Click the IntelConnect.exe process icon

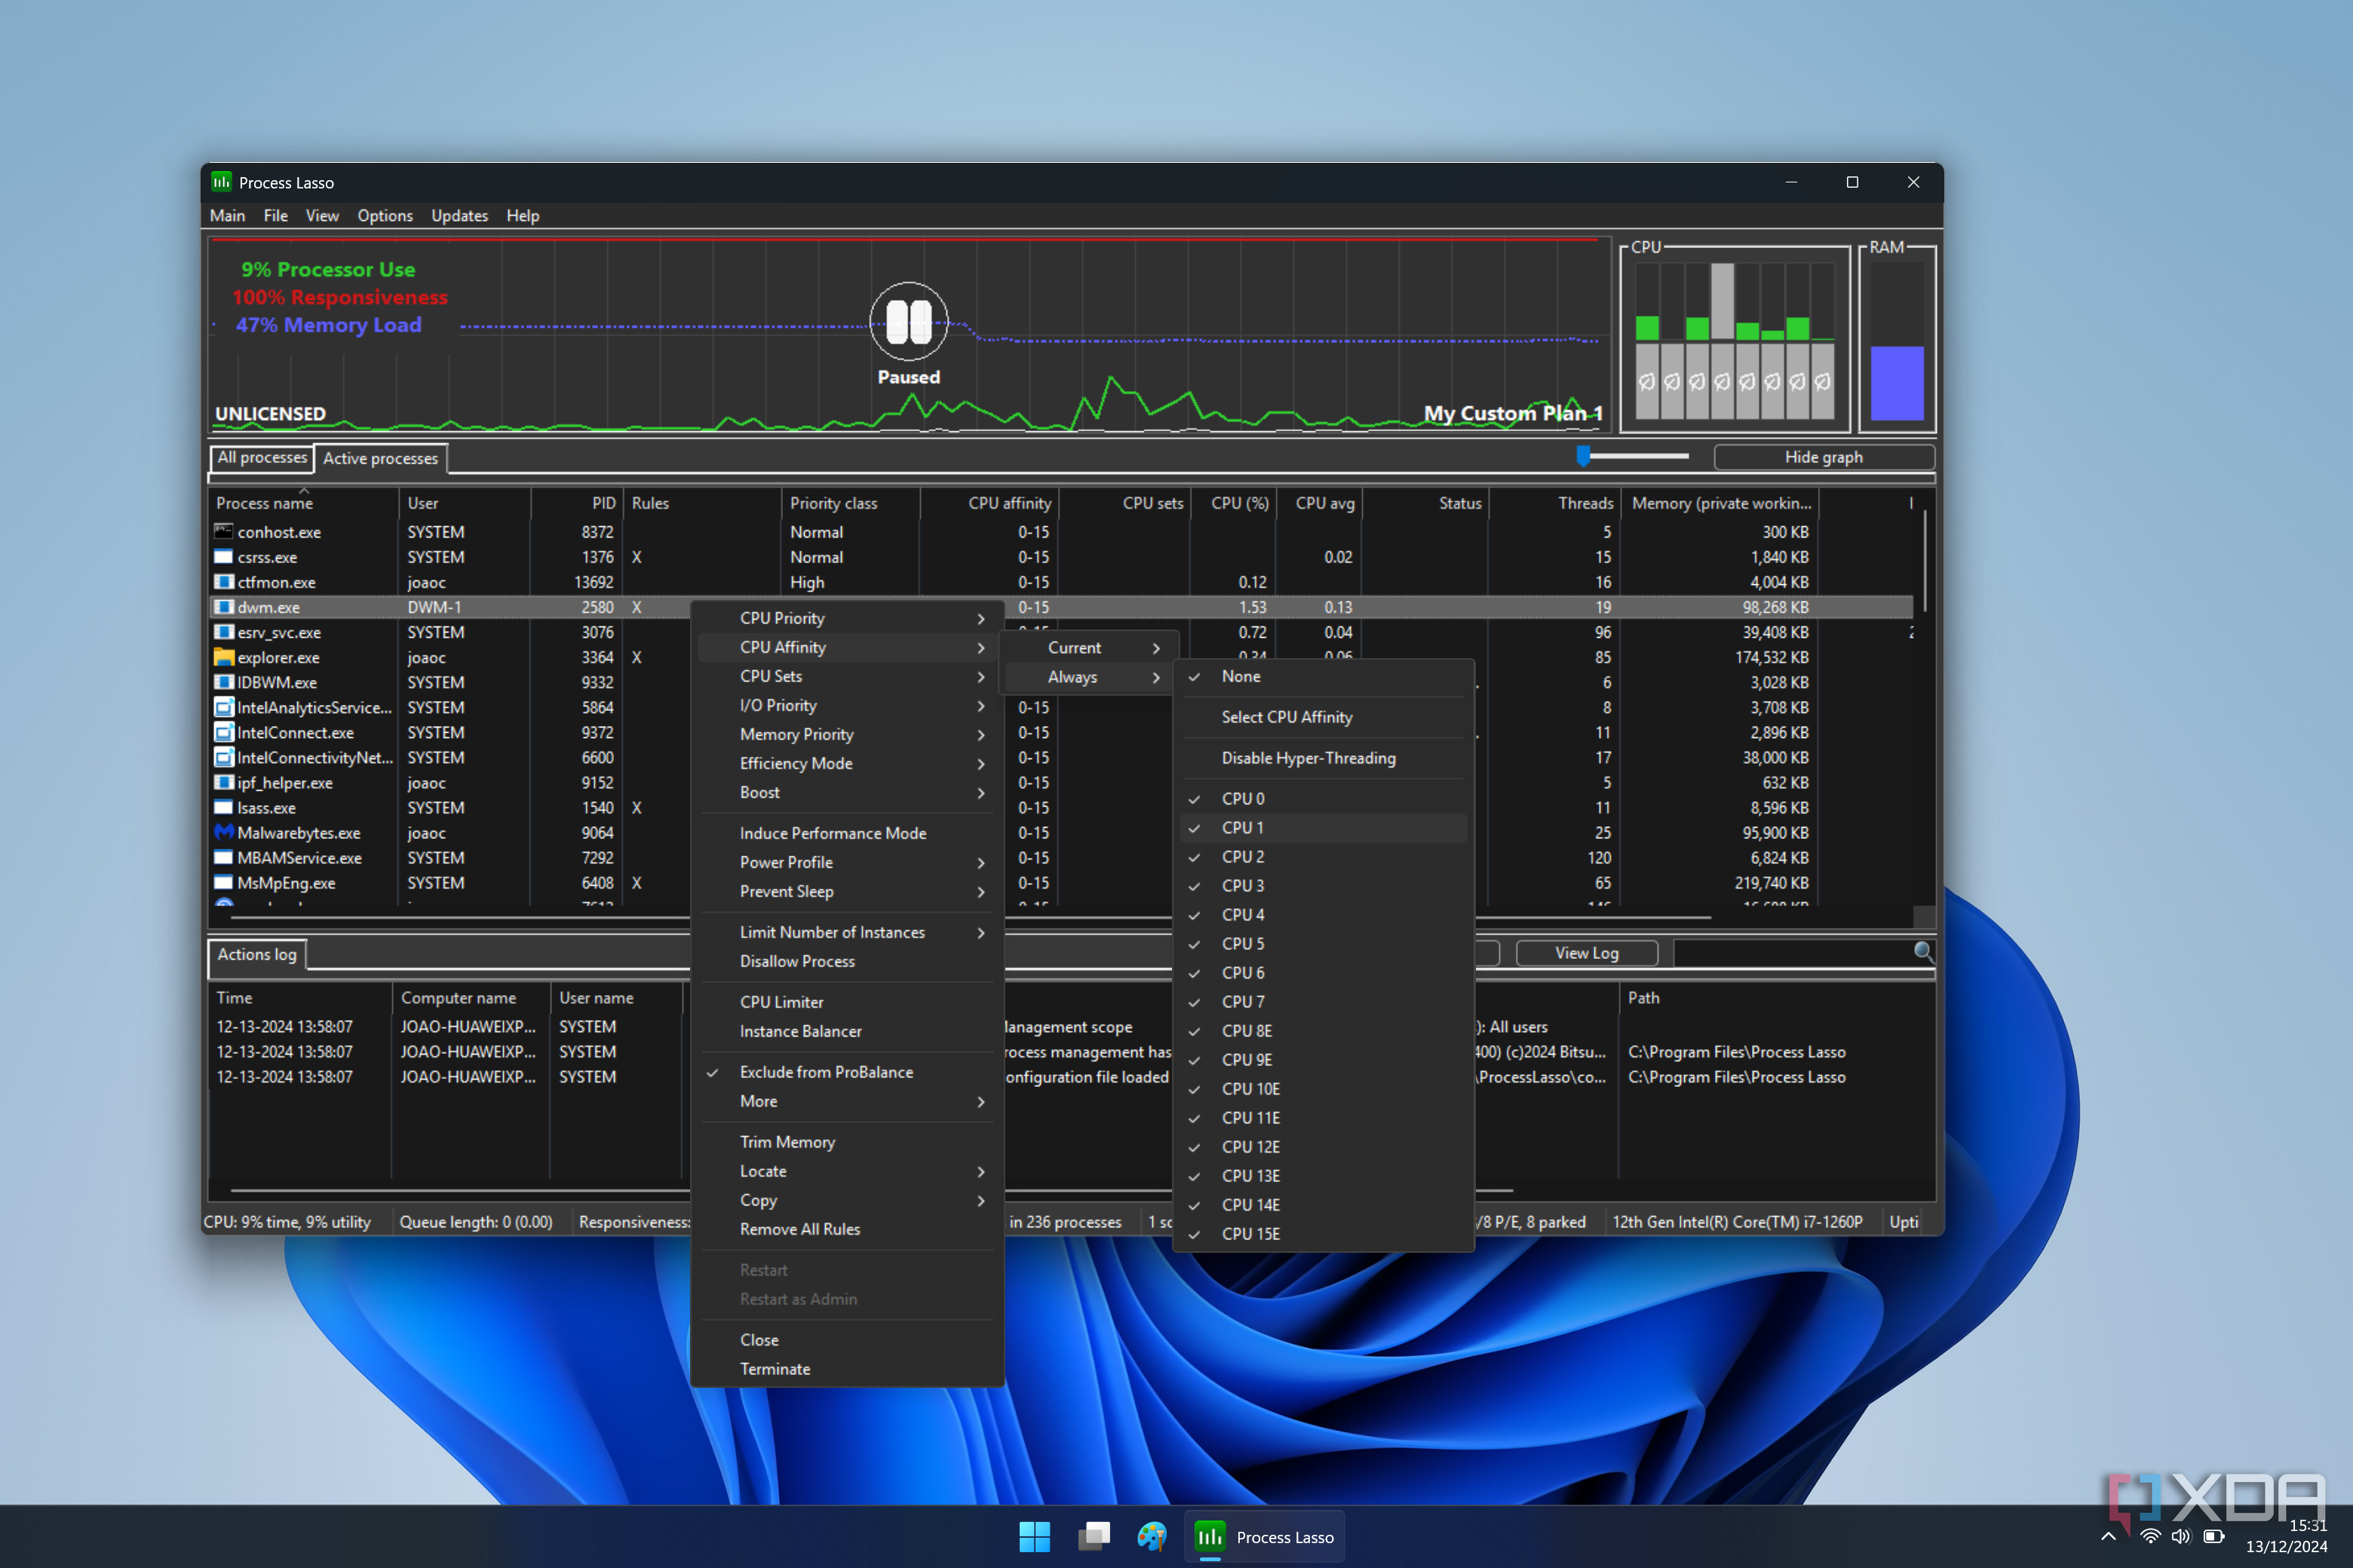[x=223, y=732]
